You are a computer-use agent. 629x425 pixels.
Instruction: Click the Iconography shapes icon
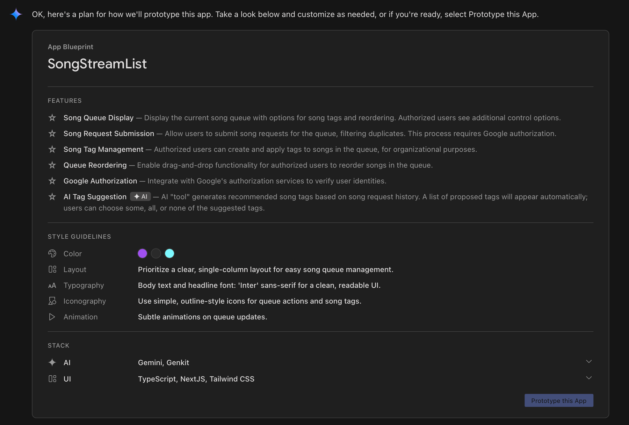point(52,301)
